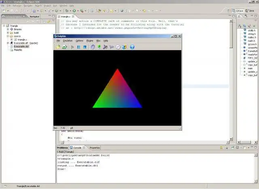Click the Open Perspective icon

[x=229, y=11]
